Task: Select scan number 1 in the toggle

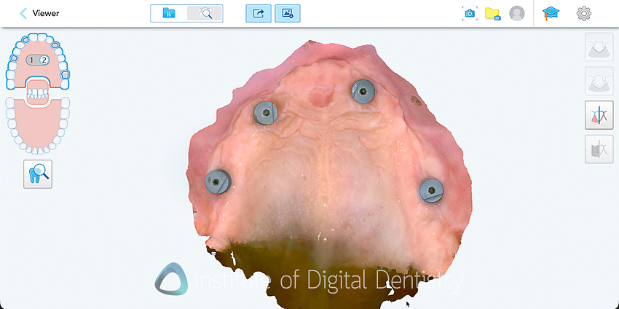Action: click(x=32, y=60)
